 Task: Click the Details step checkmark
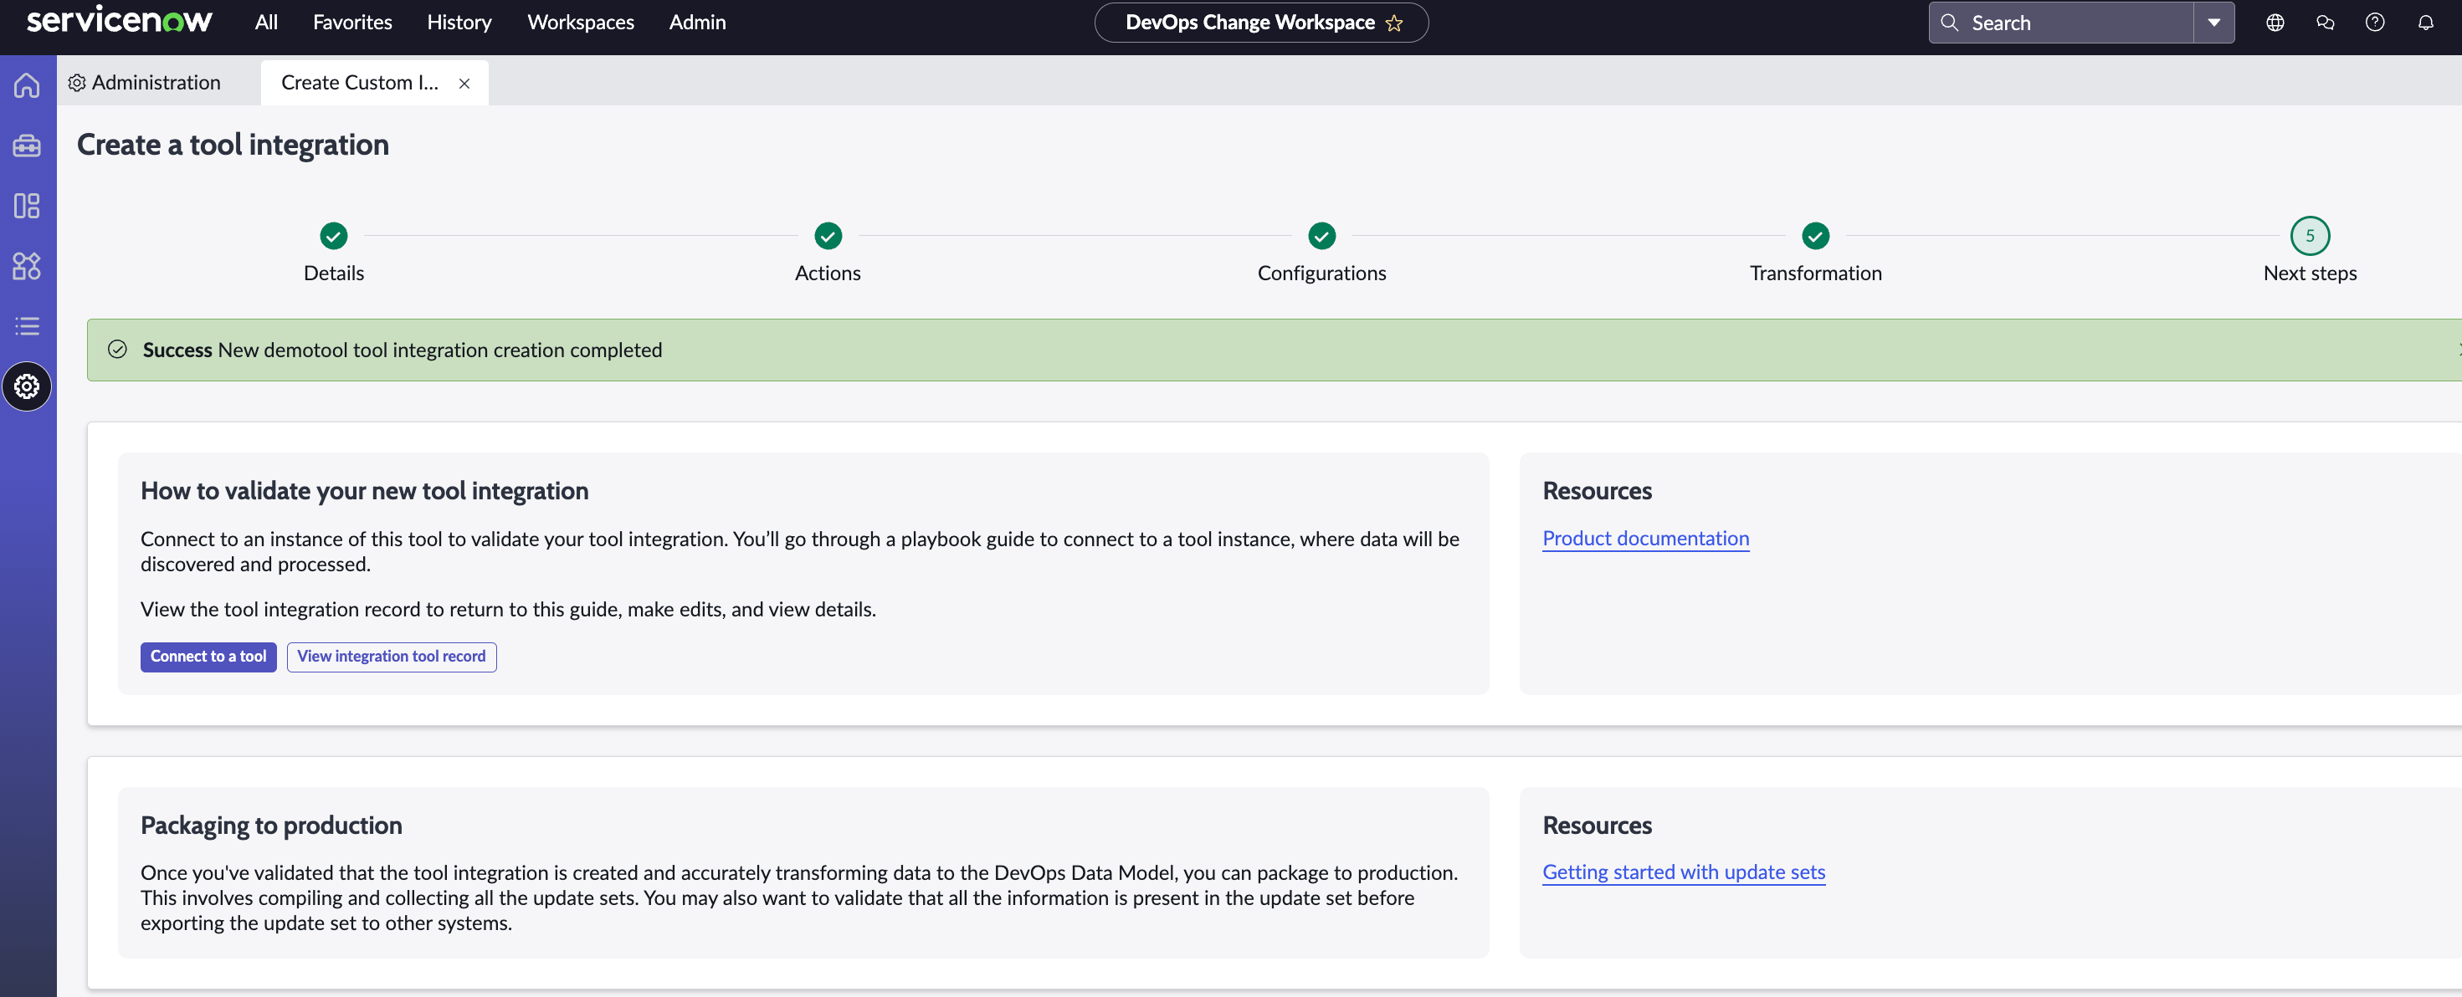334,235
